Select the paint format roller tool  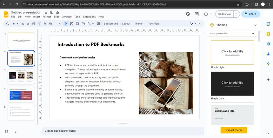(39, 24)
